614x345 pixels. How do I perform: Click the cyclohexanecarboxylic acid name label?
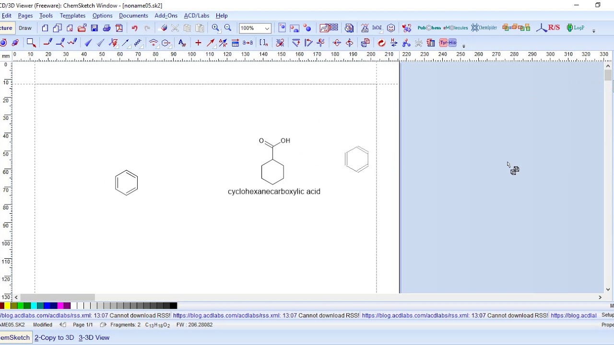274,191
